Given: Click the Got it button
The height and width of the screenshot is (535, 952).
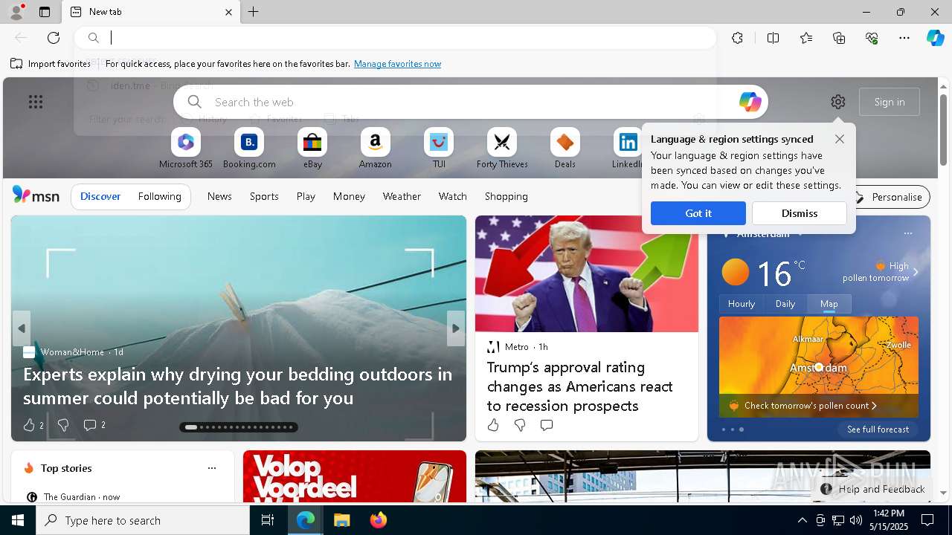Looking at the screenshot, I should [x=698, y=213].
